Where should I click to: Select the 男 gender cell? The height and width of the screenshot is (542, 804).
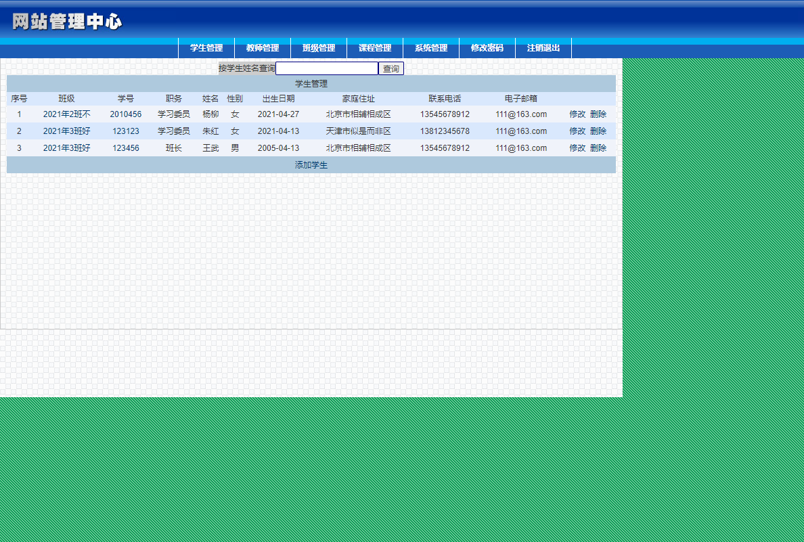click(x=235, y=148)
